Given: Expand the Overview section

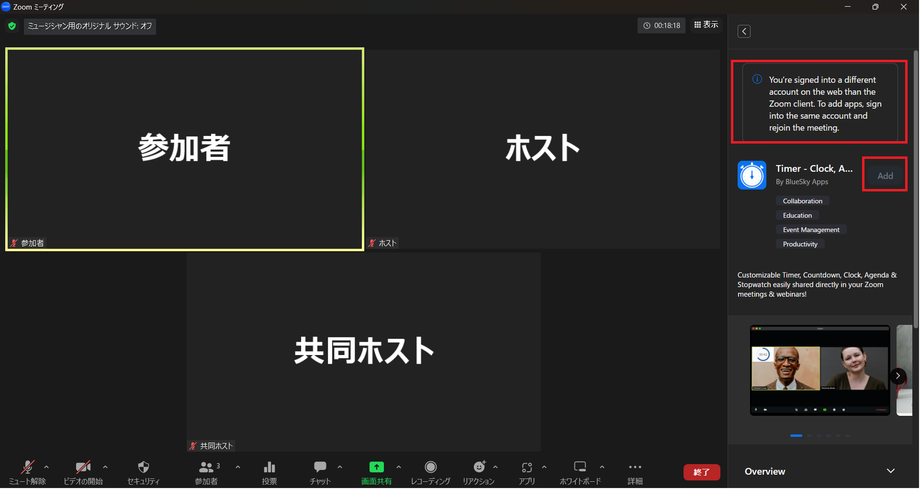Looking at the screenshot, I should [890, 471].
